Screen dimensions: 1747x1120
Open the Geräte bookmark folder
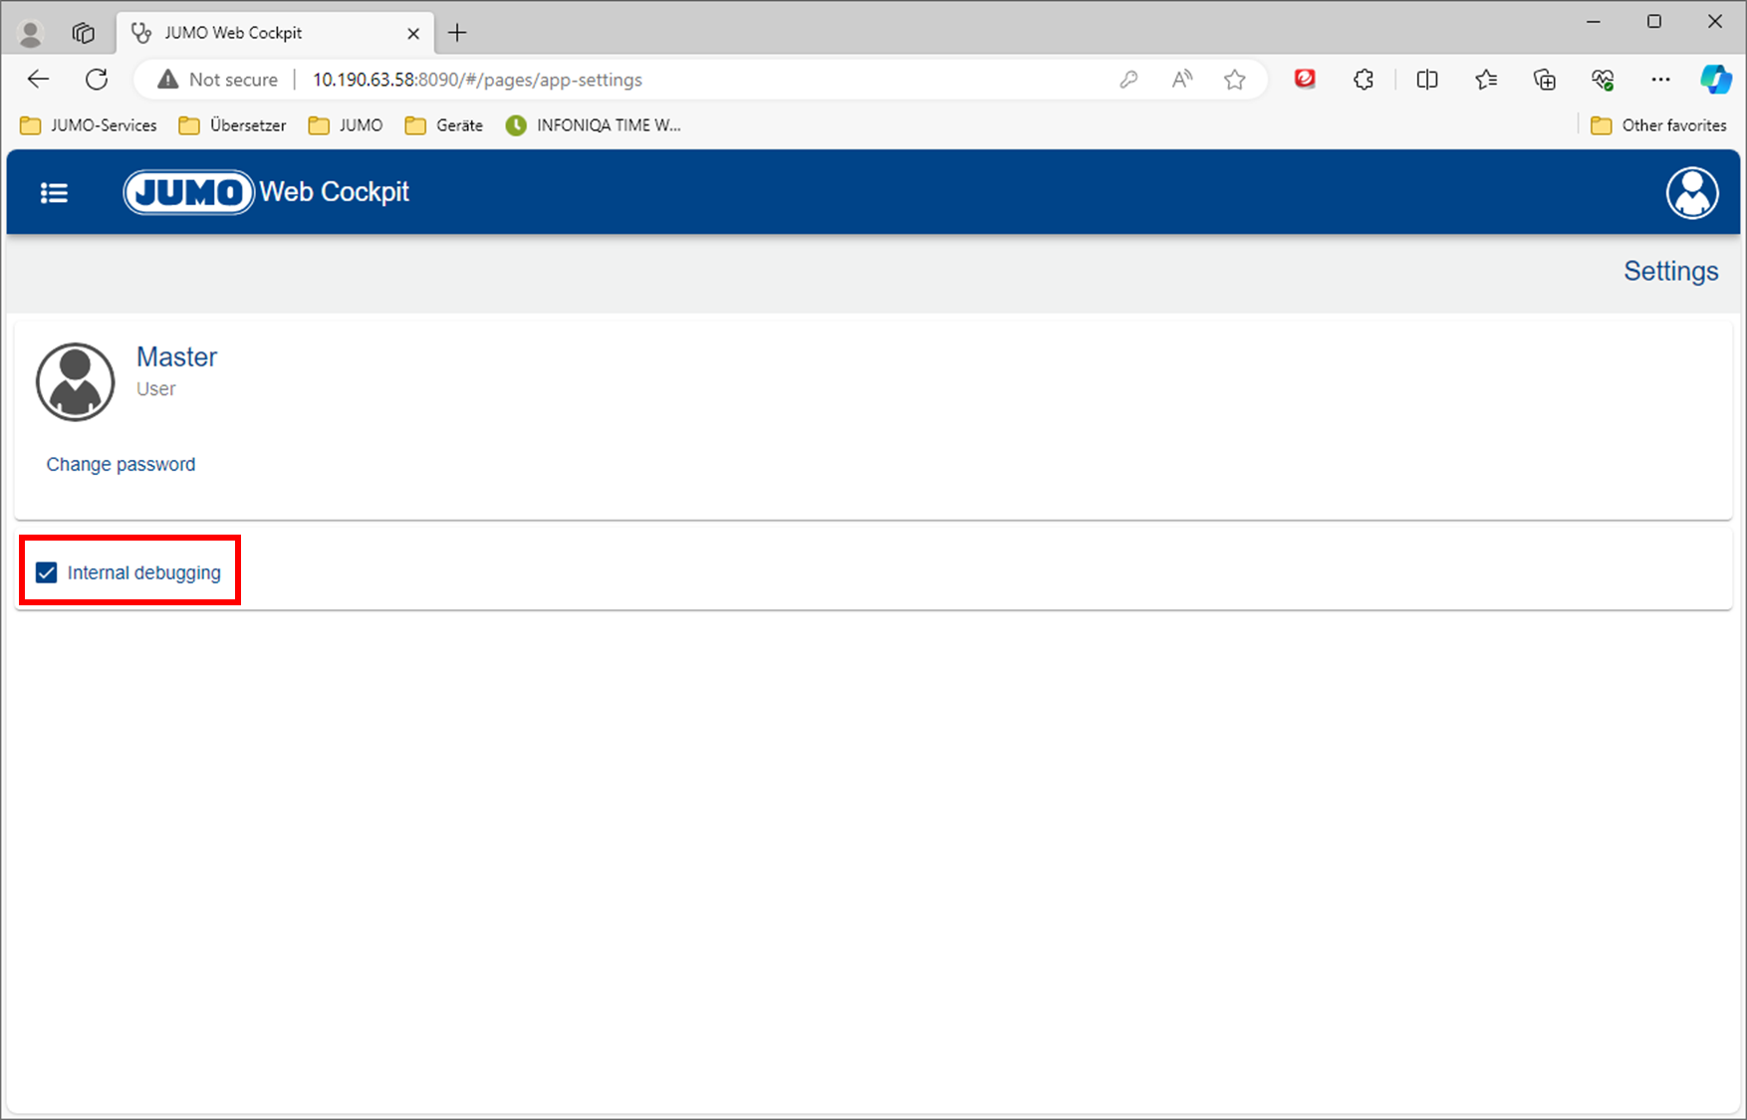pos(444,125)
